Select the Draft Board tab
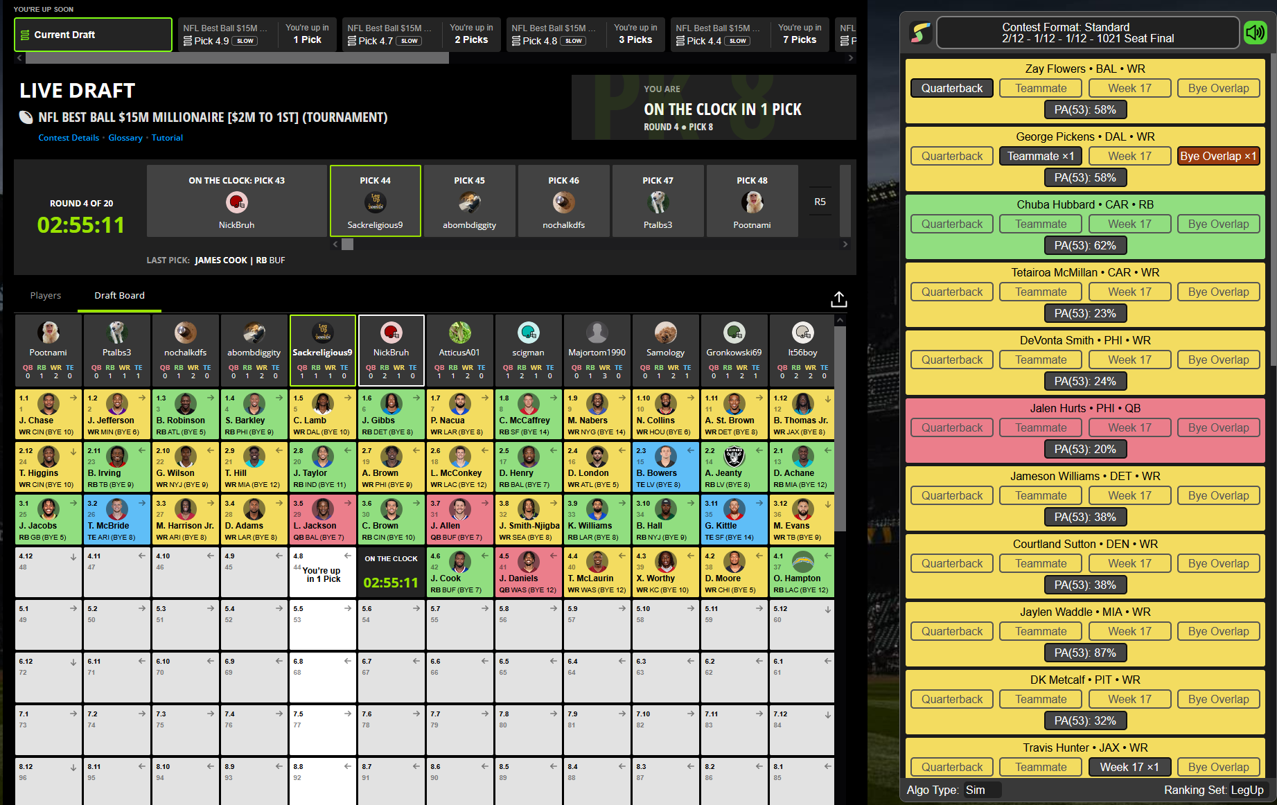The height and width of the screenshot is (805, 1277). coord(119,296)
